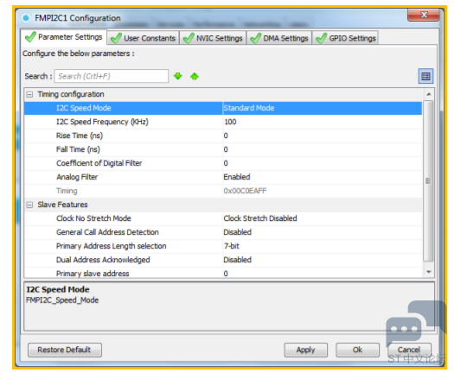The width and height of the screenshot is (454, 372).
Task: Click the green up-arrow search previous icon
Action: pos(195,76)
